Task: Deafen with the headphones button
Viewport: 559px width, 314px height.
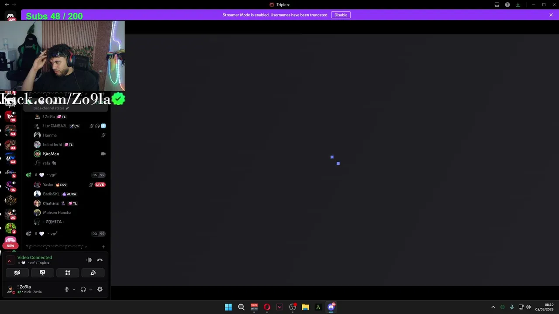Action: (83, 289)
